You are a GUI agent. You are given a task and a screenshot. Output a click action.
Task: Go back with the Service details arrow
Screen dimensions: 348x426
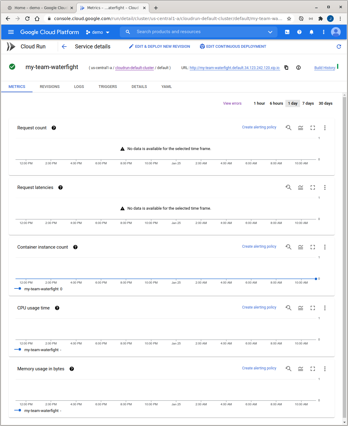click(x=64, y=47)
